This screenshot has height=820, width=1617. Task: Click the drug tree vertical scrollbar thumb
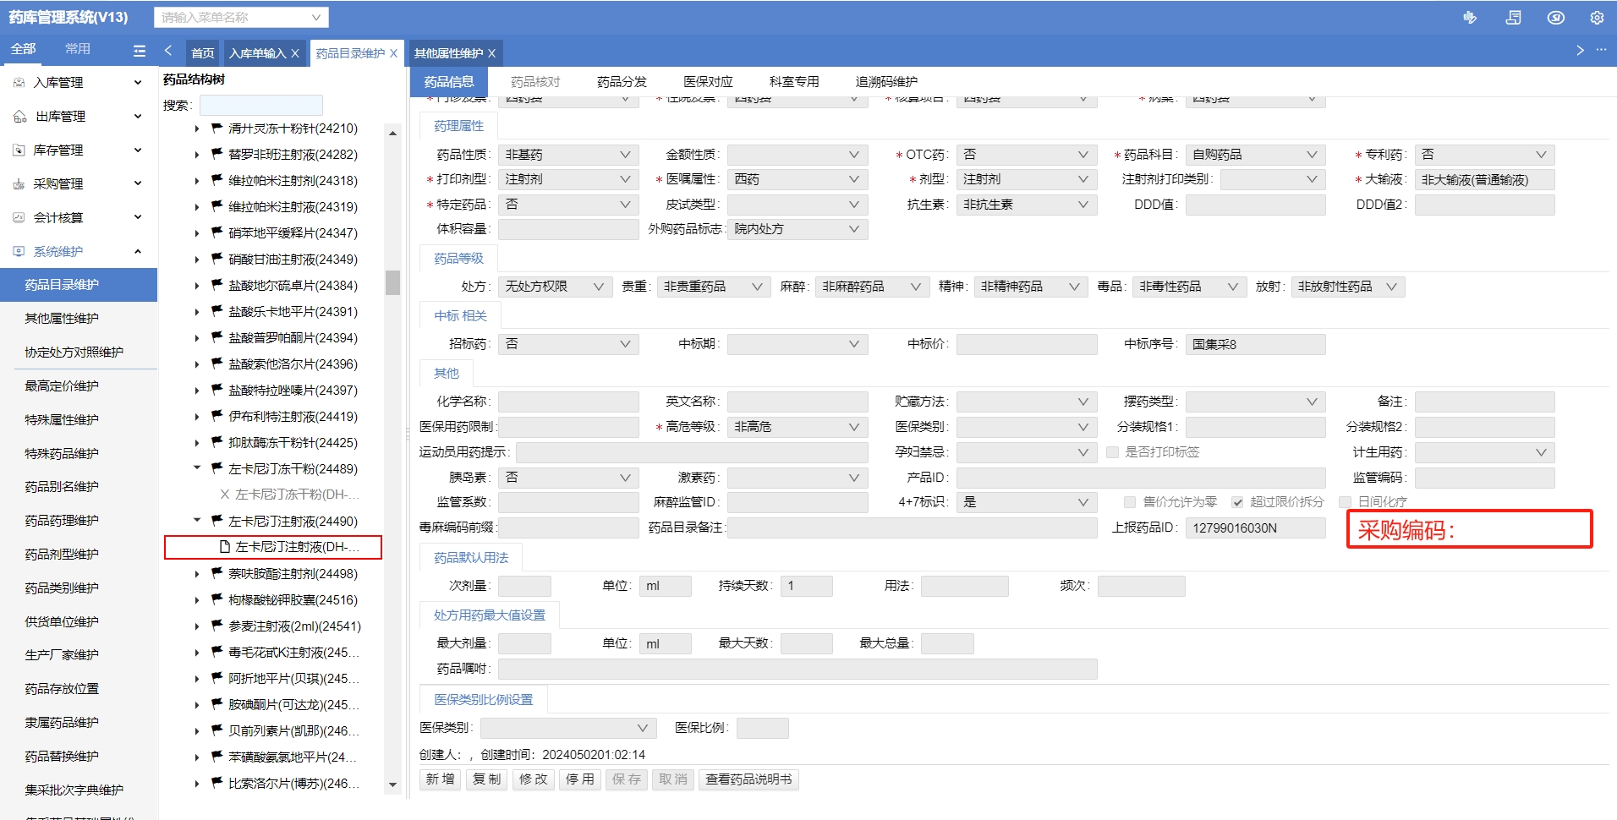392,282
